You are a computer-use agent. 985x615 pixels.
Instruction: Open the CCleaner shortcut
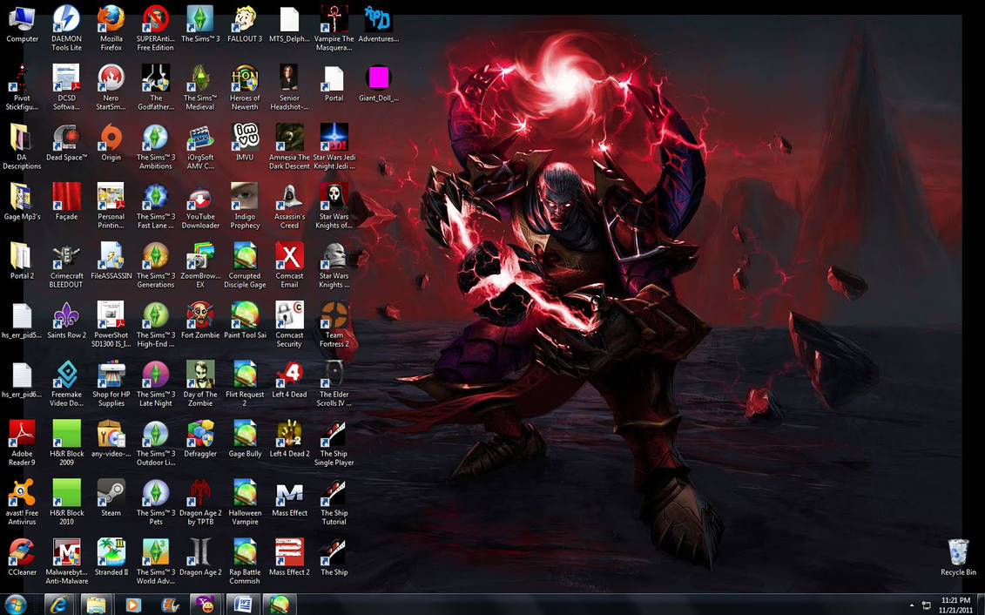[x=22, y=557]
